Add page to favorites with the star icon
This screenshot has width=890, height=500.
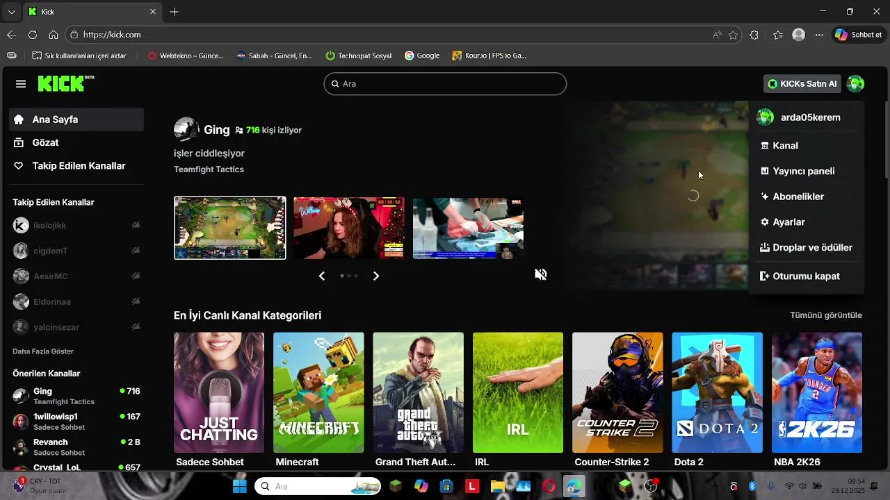pyautogui.click(x=733, y=35)
